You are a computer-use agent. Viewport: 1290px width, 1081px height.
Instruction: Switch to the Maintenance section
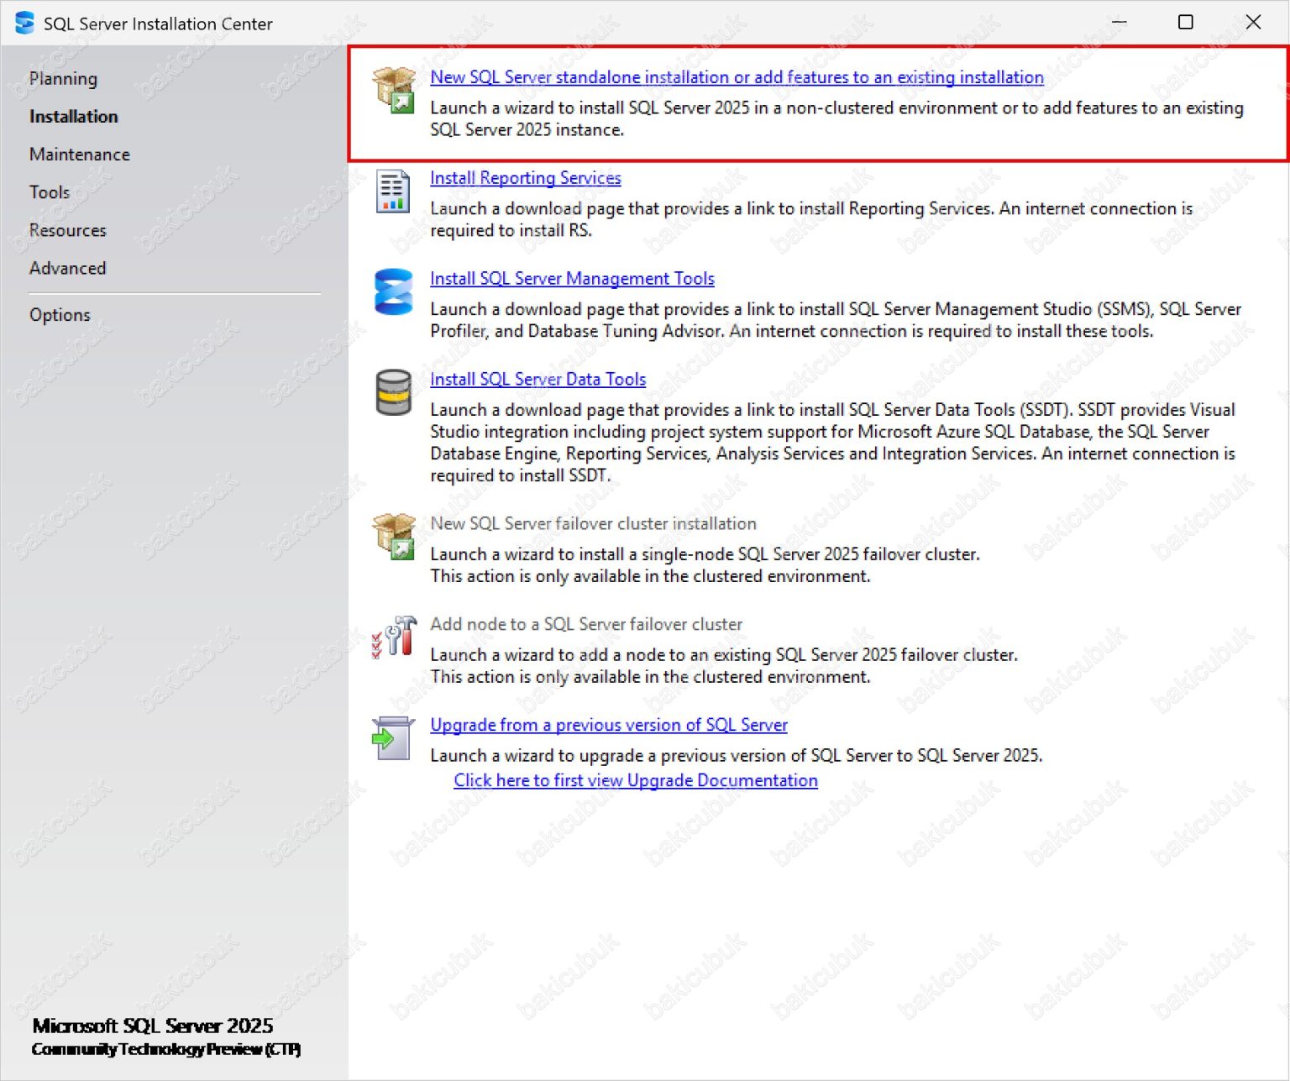[79, 154]
